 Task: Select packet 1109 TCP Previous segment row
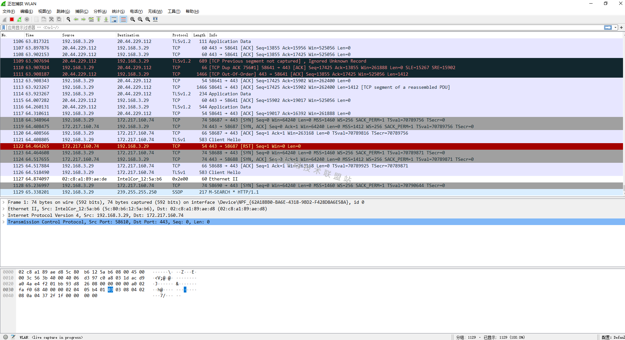[x=311, y=61]
